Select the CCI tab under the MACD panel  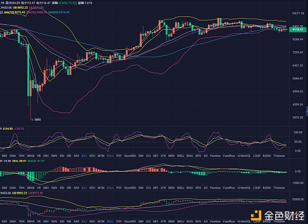coord(148,188)
